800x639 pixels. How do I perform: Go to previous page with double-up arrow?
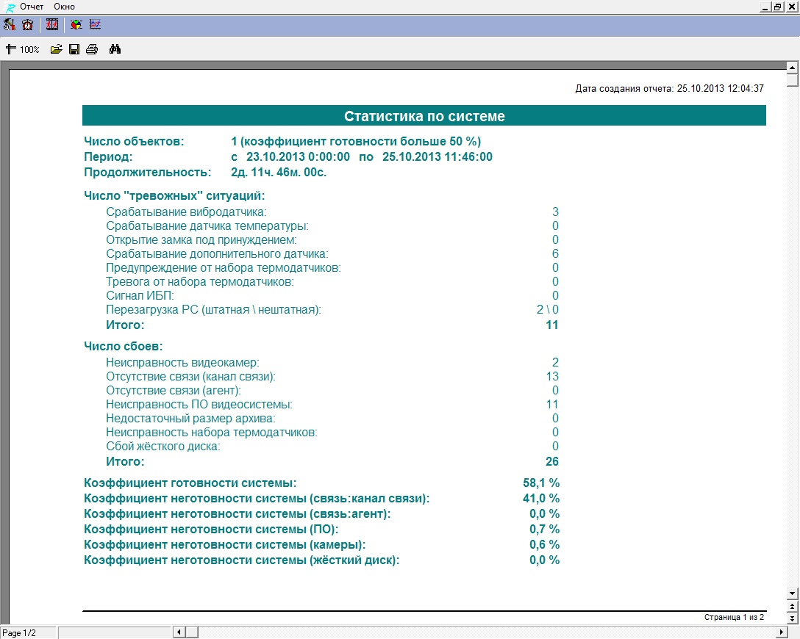pyautogui.click(x=792, y=606)
